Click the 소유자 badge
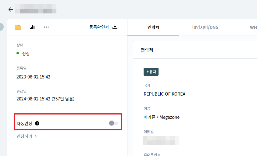This screenshot has width=257, height=156. [x=151, y=72]
